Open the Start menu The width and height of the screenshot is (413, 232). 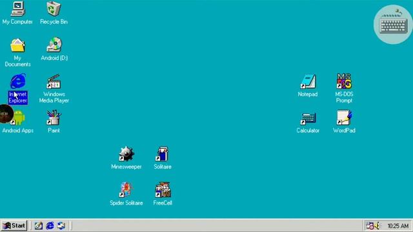pos(14,226)
